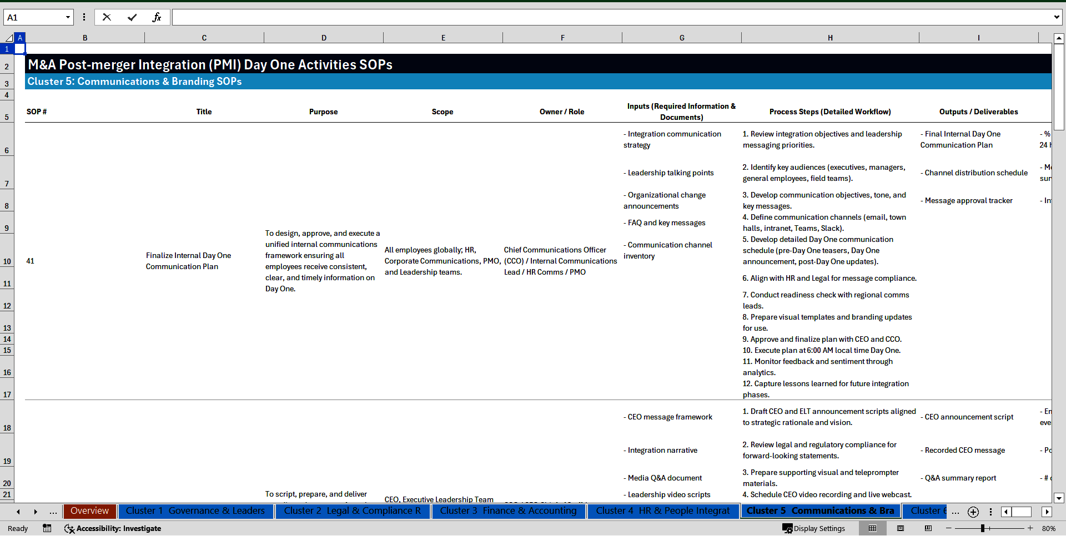
Task: Toggle Page Layout view in the status bar
Action: [x=901, y=528]
